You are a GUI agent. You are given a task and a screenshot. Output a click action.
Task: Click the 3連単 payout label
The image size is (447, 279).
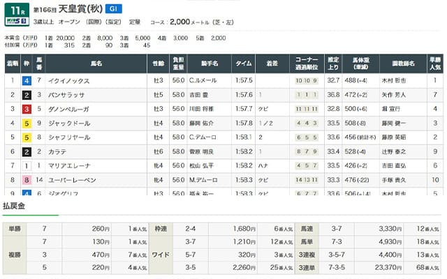(x=307, y=268)
